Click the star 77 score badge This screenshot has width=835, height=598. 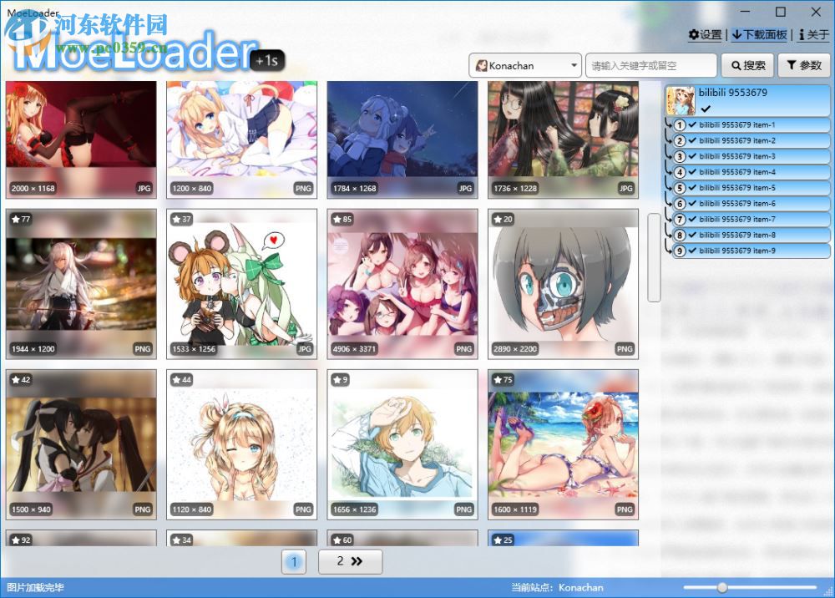(22, 219)
